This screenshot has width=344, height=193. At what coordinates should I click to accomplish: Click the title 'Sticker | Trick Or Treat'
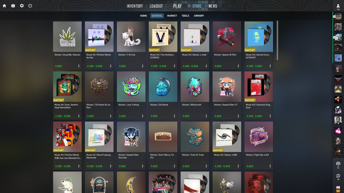[193, 155]
